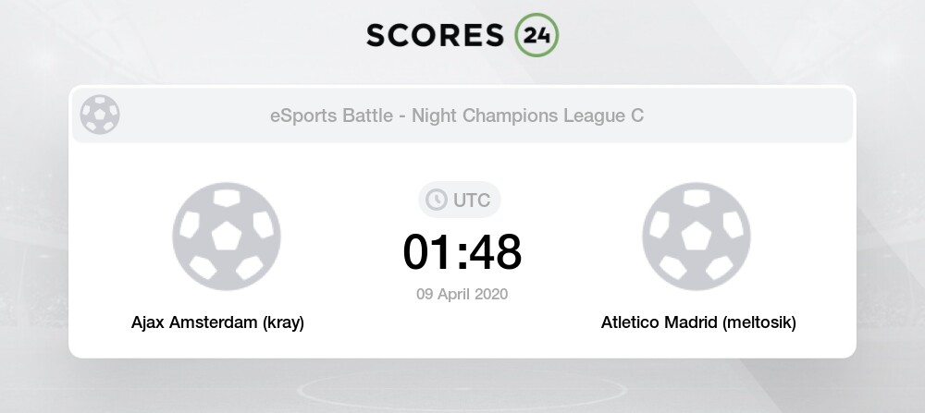Viewport: 925px width, 413px height.
Task: Toggle the UTC timezone label
Action: coord(472,200)
